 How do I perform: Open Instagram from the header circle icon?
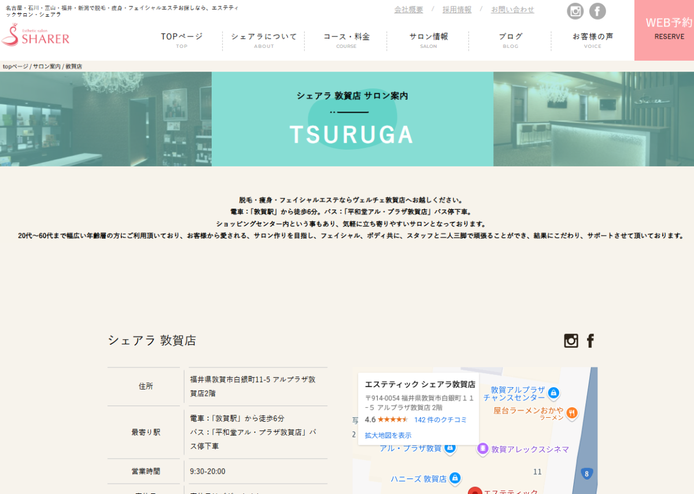(575, 11)
